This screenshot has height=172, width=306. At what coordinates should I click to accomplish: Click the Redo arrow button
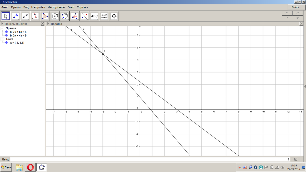[298, 13]
